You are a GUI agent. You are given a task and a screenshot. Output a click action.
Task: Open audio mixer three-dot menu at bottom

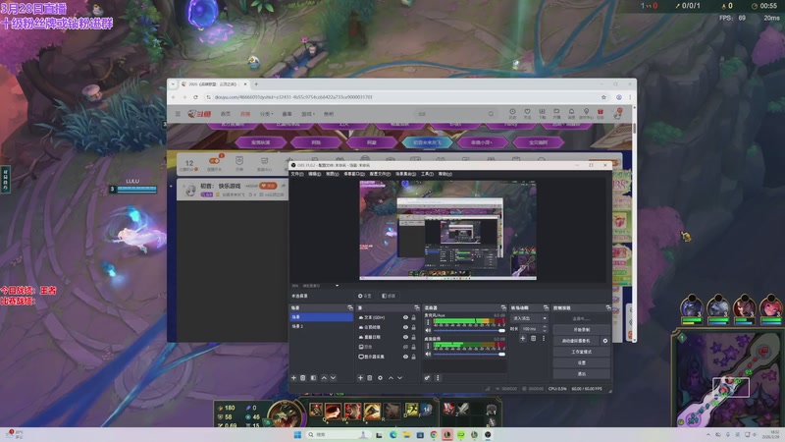click(438, 378)
